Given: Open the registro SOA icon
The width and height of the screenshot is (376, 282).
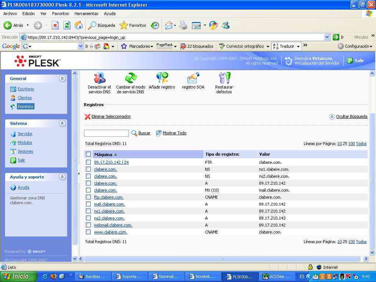Looking at the screenshot, I should pyautogui.click(x=193, y=78).
